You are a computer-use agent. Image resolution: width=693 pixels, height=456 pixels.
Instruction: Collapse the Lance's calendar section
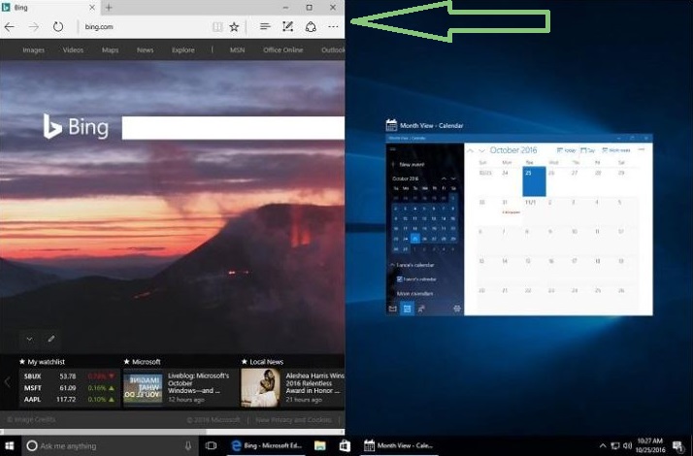tap(392, 265)
